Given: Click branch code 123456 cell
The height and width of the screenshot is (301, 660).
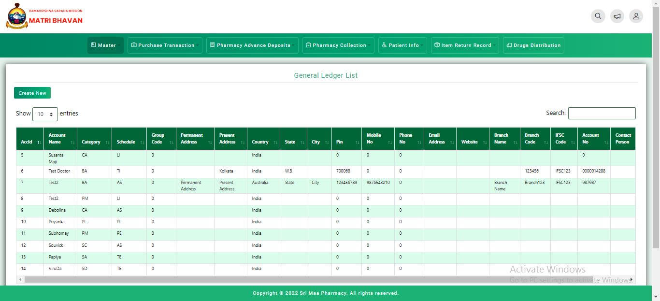Looking at the screenshot, I should tap(535, 171).
